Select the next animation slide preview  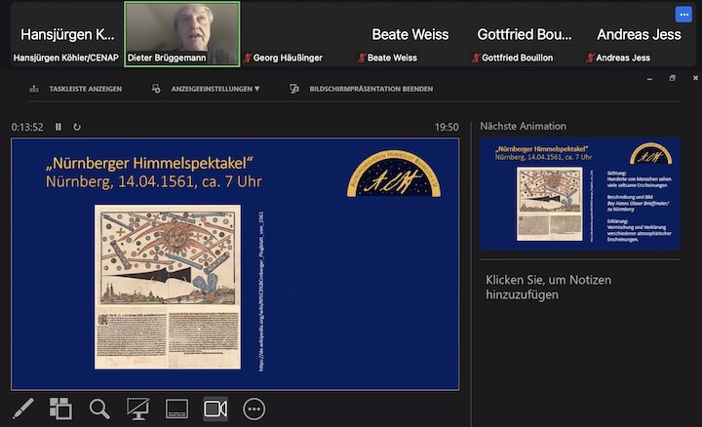coord(579,193)
